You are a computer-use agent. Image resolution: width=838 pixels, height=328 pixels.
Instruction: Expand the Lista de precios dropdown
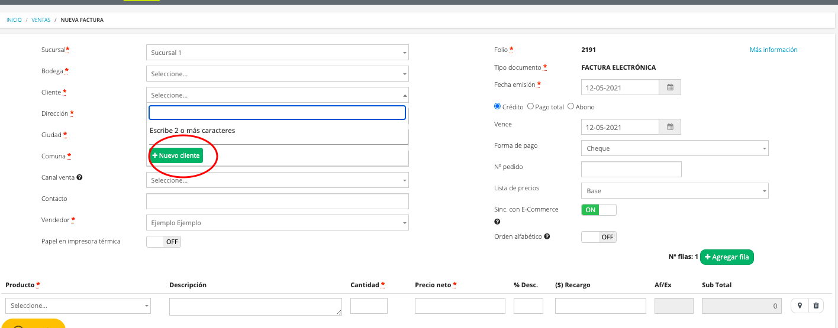point(675,191)
